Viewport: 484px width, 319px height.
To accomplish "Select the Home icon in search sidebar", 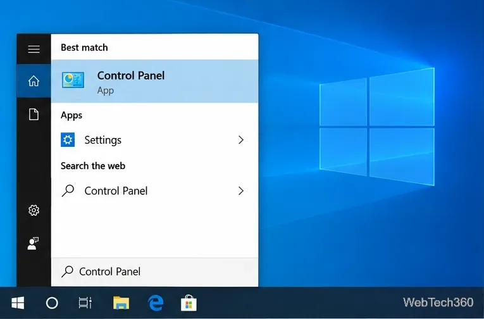I will tap(34, 81).
